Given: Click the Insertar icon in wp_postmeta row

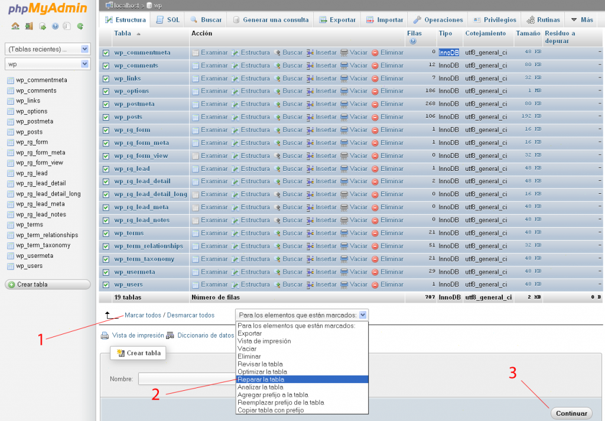Looking at the screenshot, I should click(310, 104).
